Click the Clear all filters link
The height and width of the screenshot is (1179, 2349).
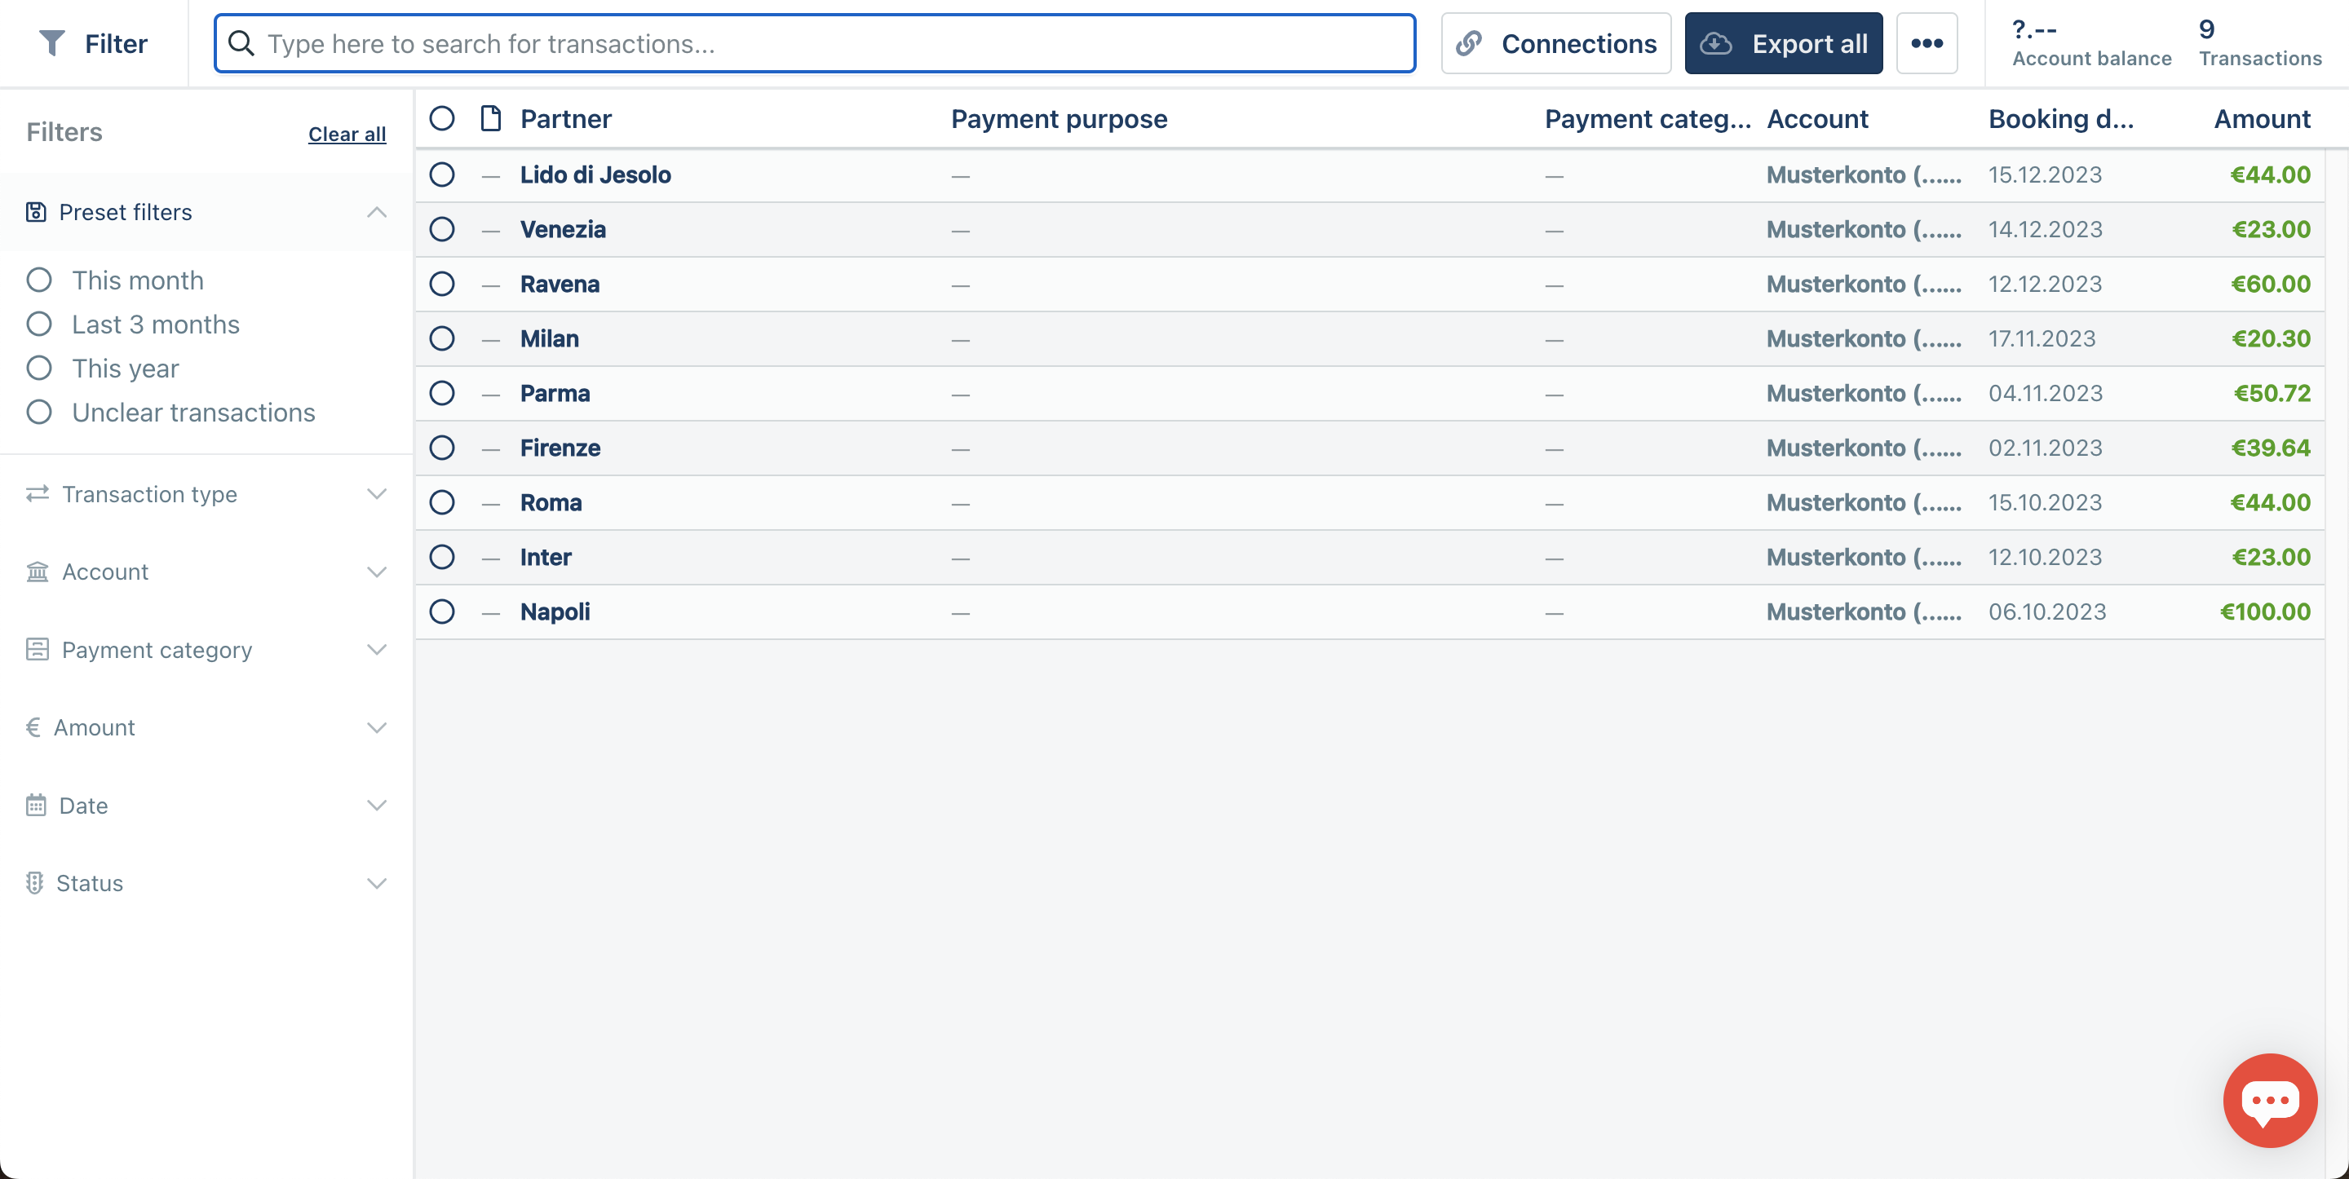click(347, 134)
